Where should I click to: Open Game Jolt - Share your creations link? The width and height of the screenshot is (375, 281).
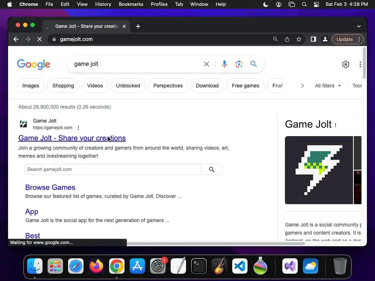pos(72,138)
